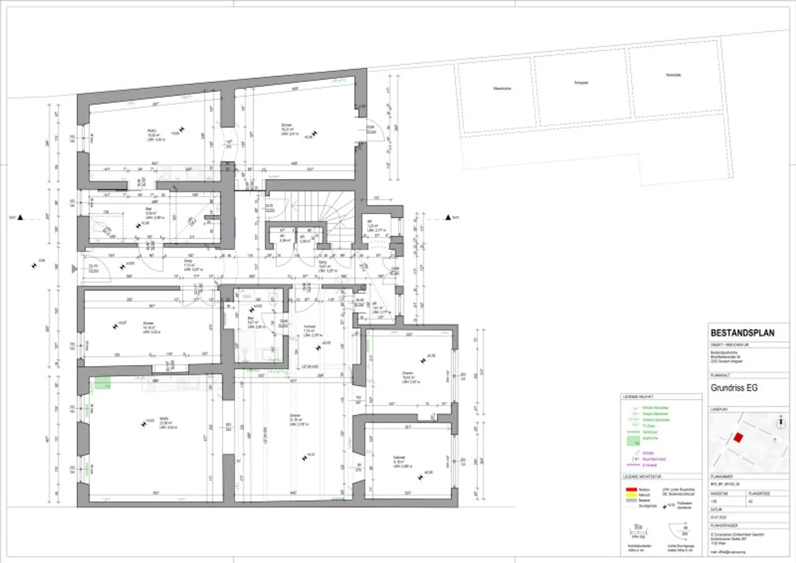Click the Grundriss EG plan title
Viewport: 796px width, 563px height.
(734, 388)
